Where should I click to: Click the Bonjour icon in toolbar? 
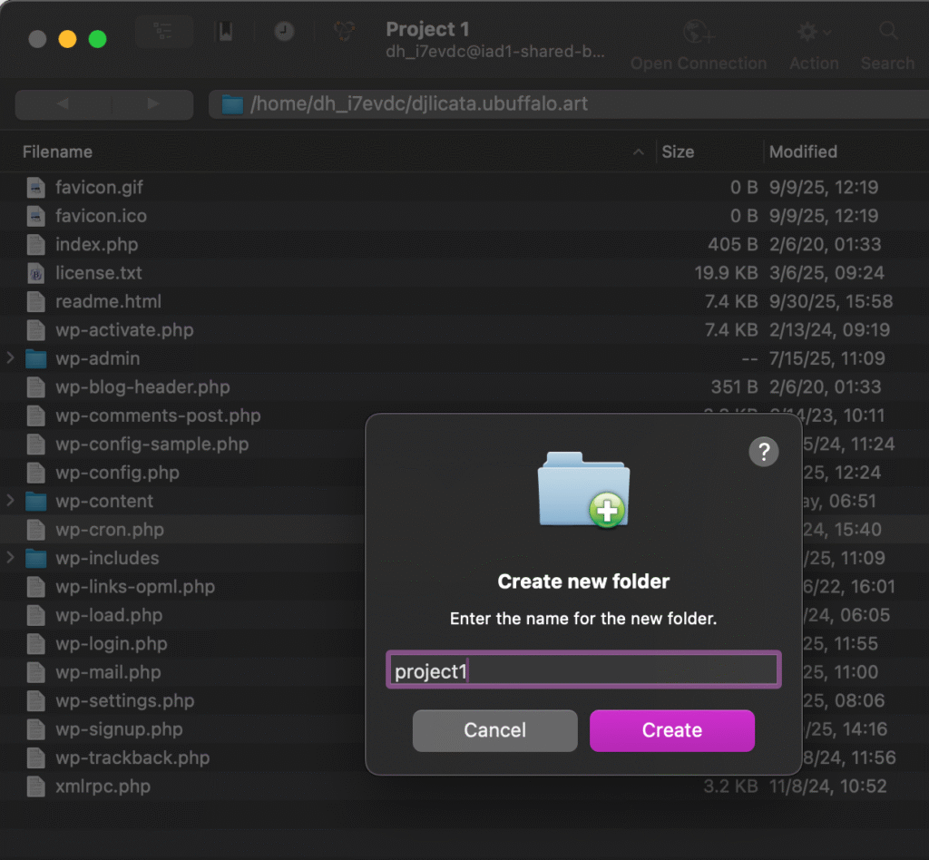(344, 32)
